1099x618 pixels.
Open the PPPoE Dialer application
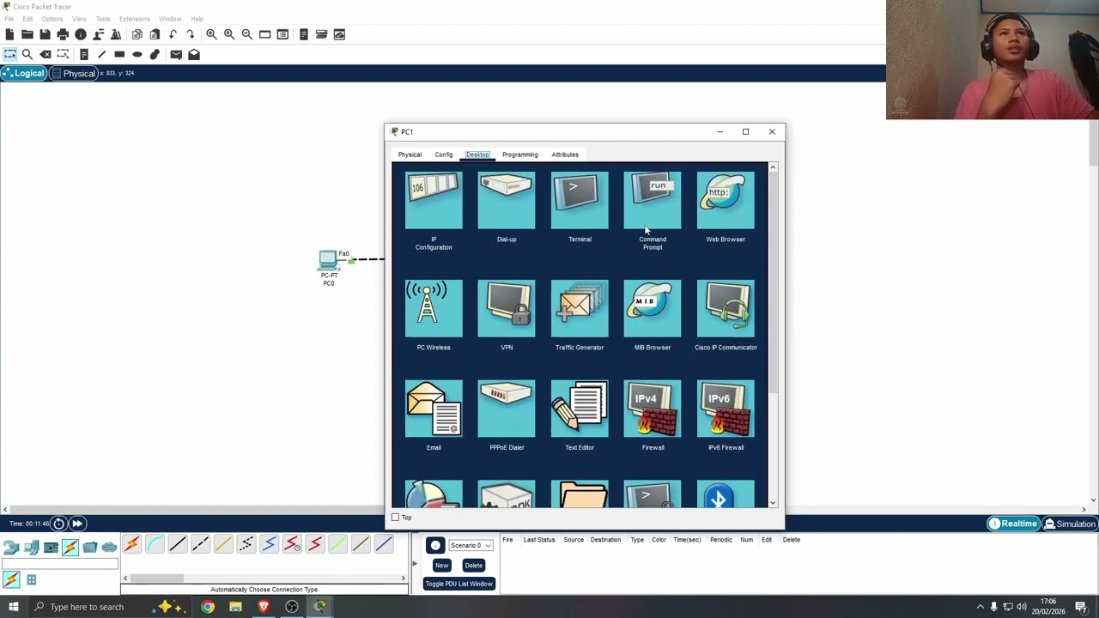click(x=507, y=409)
